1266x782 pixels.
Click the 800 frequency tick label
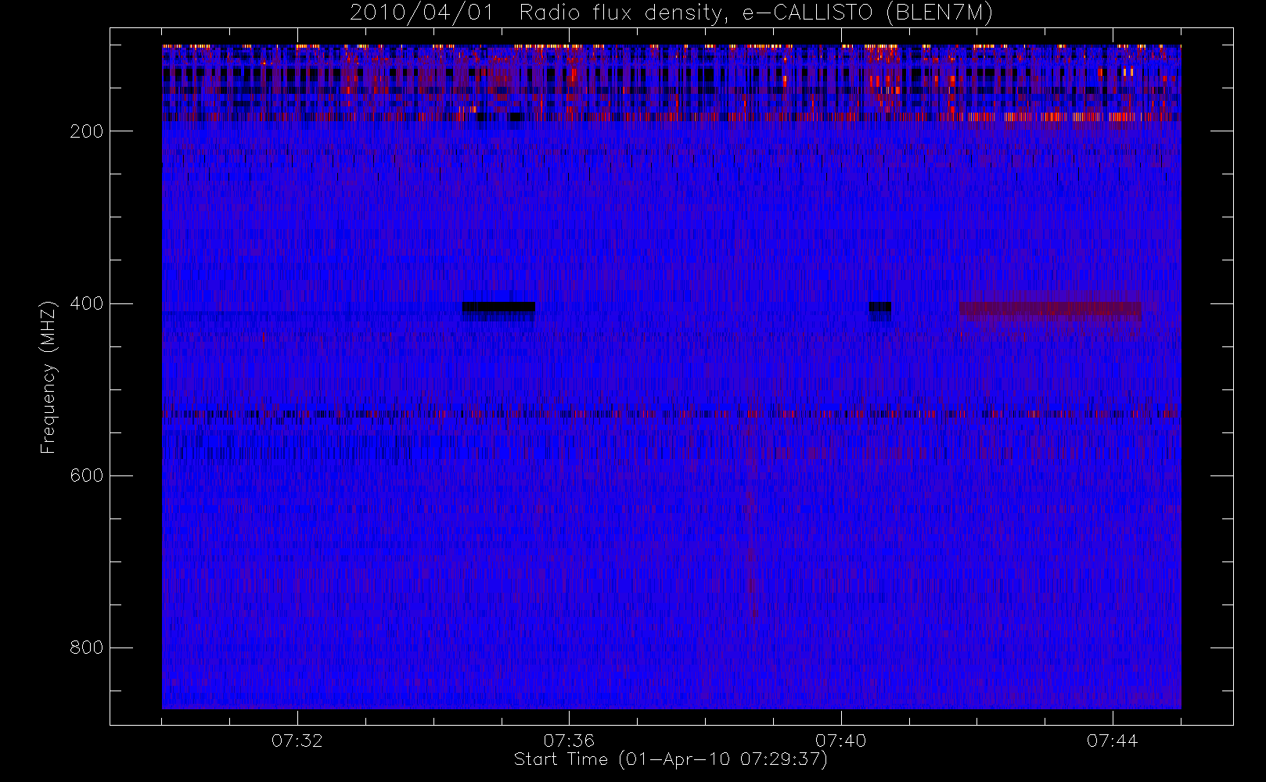point(87,647)
